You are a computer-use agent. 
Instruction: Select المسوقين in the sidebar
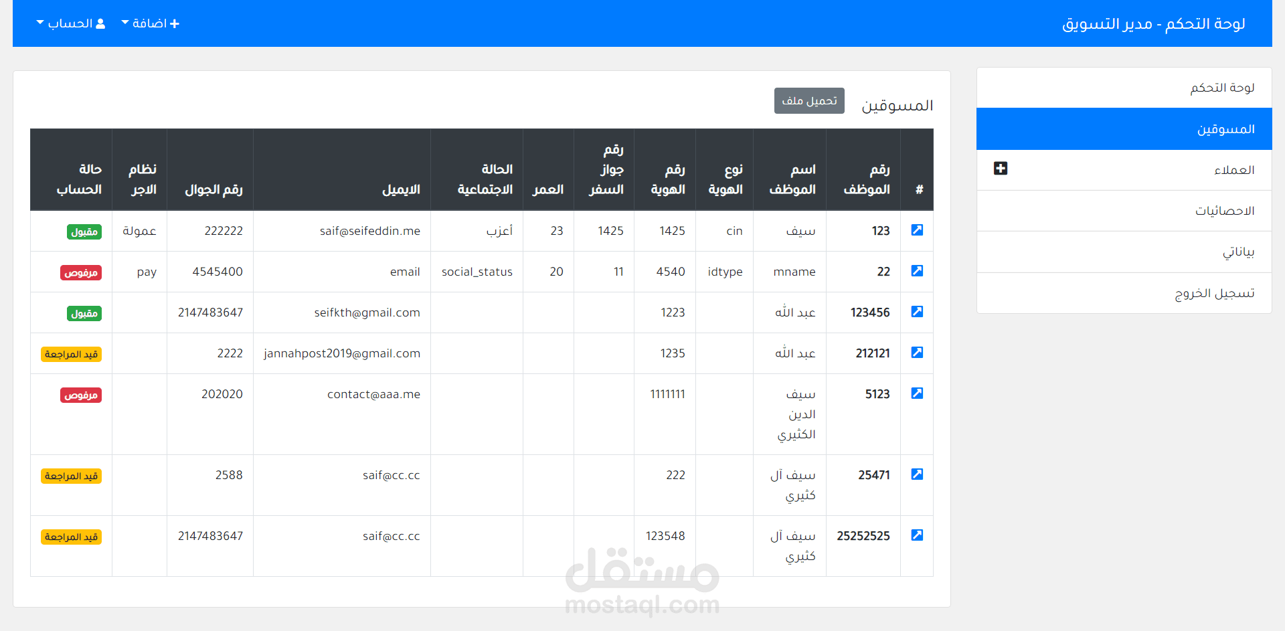[1124, 128]
